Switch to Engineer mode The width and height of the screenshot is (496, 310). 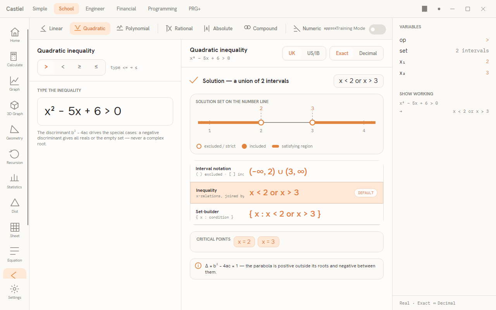tap(95, 9)
